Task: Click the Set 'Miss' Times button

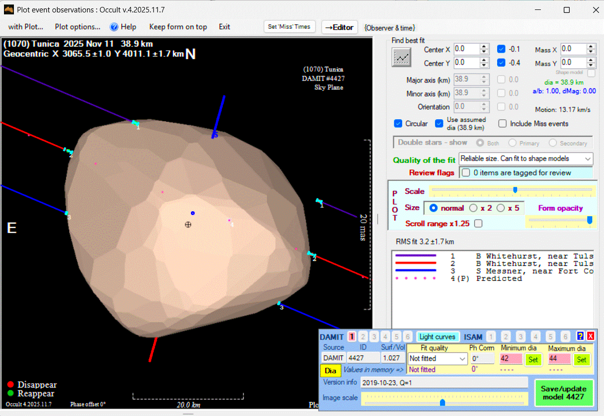Action: coord(289,27)
